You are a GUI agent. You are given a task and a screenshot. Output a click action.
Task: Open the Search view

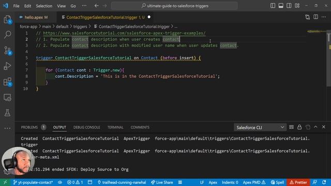coord(7,35)
